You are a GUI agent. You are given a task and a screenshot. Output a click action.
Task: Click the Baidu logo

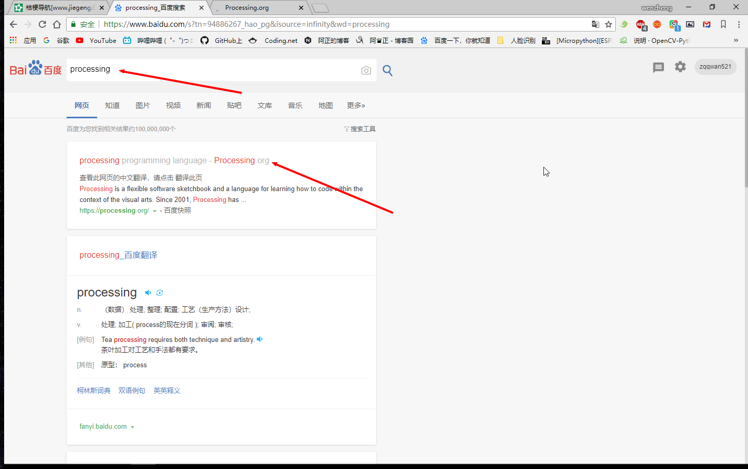click(x=36, y=68)
